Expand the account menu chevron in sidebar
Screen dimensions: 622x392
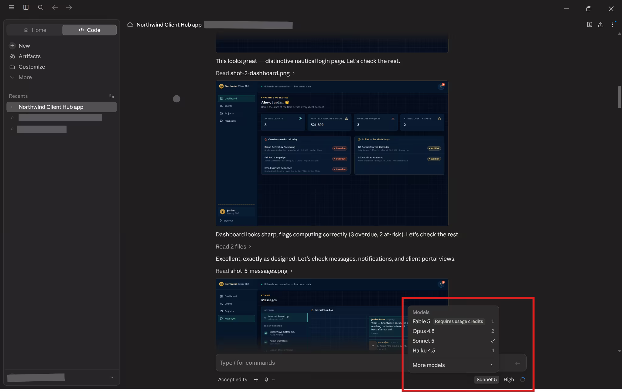[x=112, y=377]
